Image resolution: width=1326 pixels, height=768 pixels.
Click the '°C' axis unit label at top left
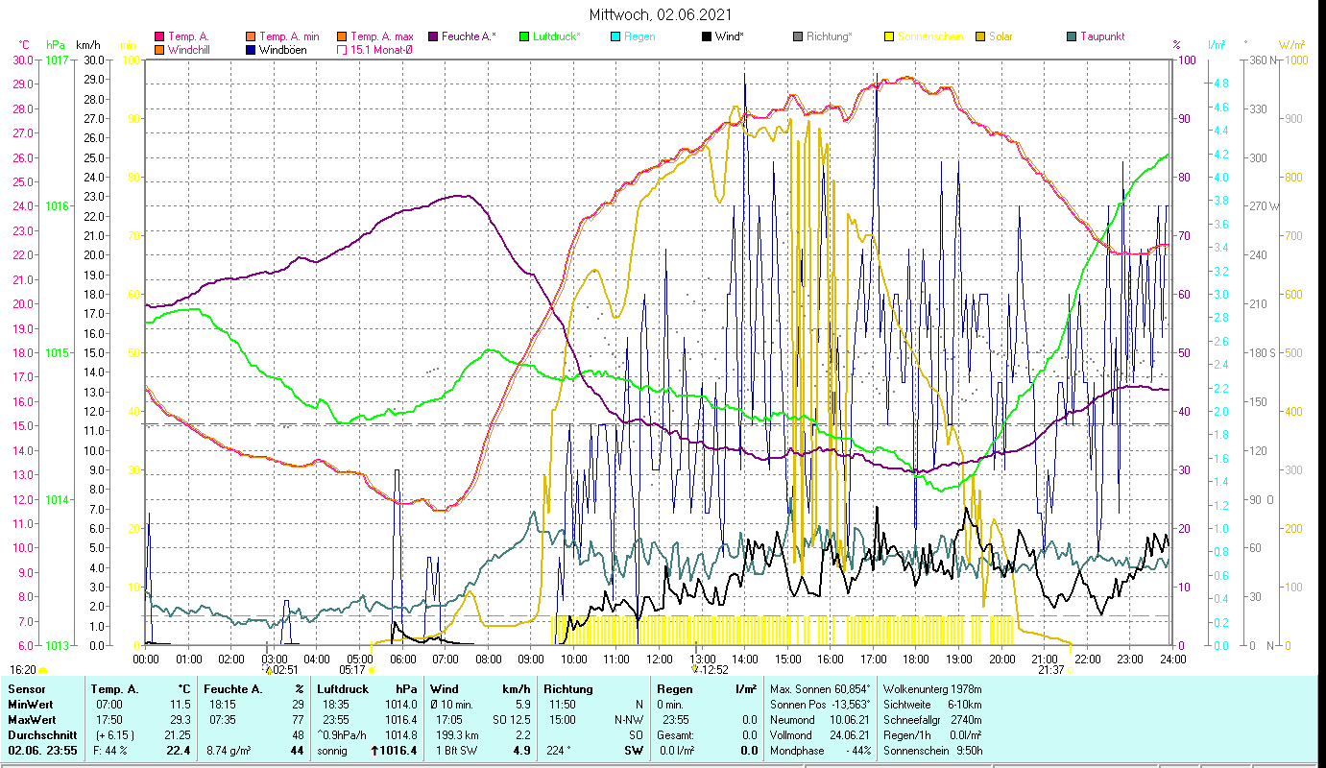24,45
